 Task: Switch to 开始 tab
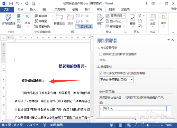click(20, 9)
